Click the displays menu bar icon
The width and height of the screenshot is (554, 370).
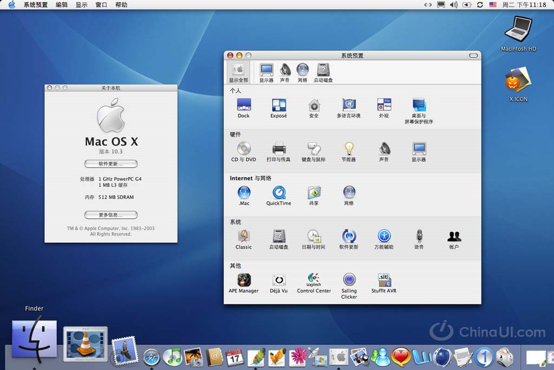click(441, 4)
